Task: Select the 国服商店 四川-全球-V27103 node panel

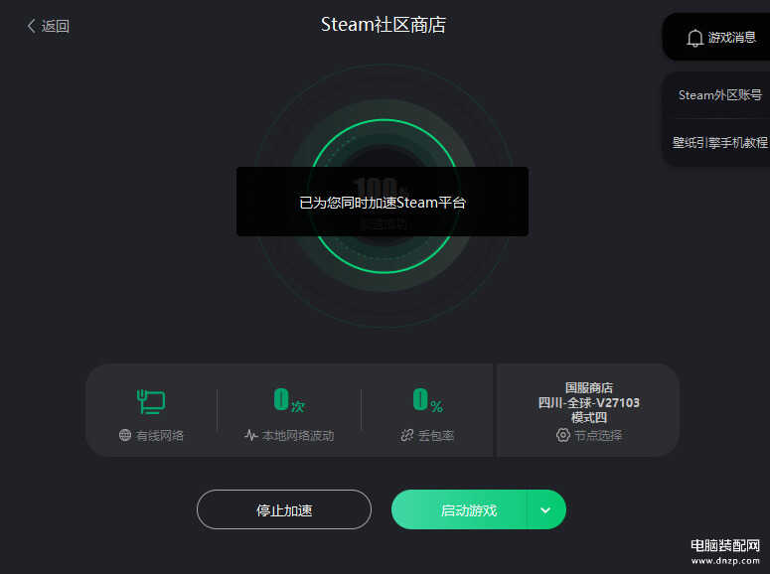Action: [588, 410]
